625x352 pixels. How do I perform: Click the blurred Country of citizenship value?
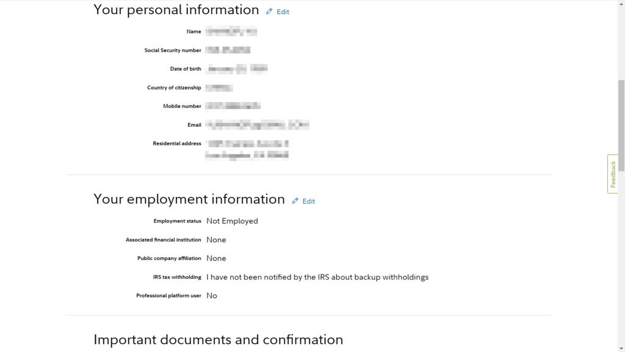click(219, 88)
